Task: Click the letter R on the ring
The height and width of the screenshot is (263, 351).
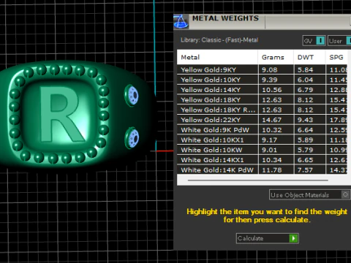Action: (x=62, y=114)
